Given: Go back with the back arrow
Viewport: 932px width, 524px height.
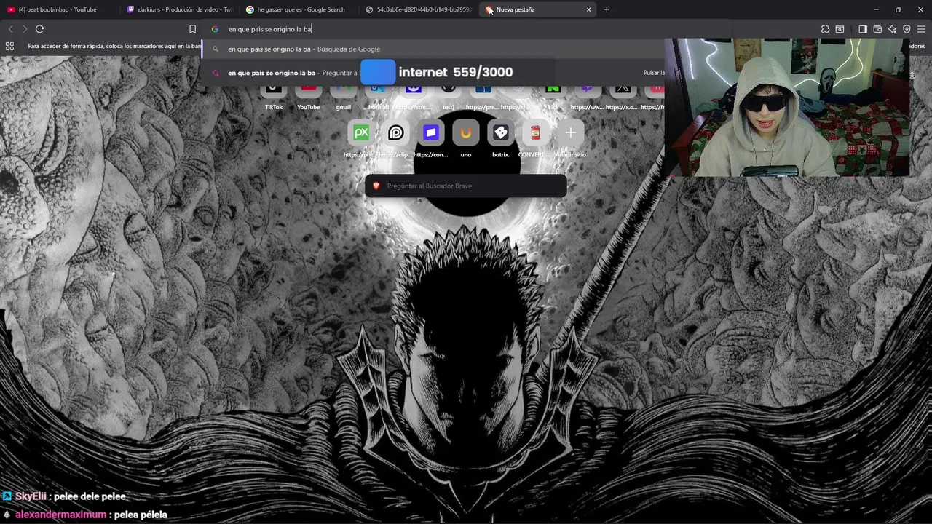Looking at the screenshot, I should coord(10,29).
